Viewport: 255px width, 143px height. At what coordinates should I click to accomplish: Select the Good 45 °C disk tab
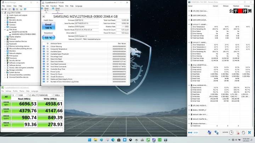(46, 10)
